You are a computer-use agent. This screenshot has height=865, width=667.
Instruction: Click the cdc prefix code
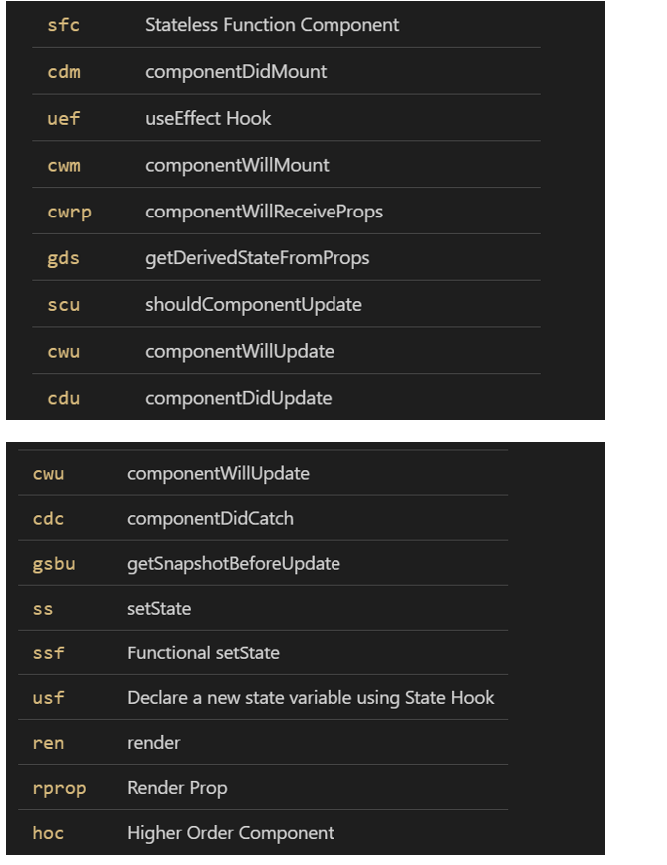(x=48, y=519)
